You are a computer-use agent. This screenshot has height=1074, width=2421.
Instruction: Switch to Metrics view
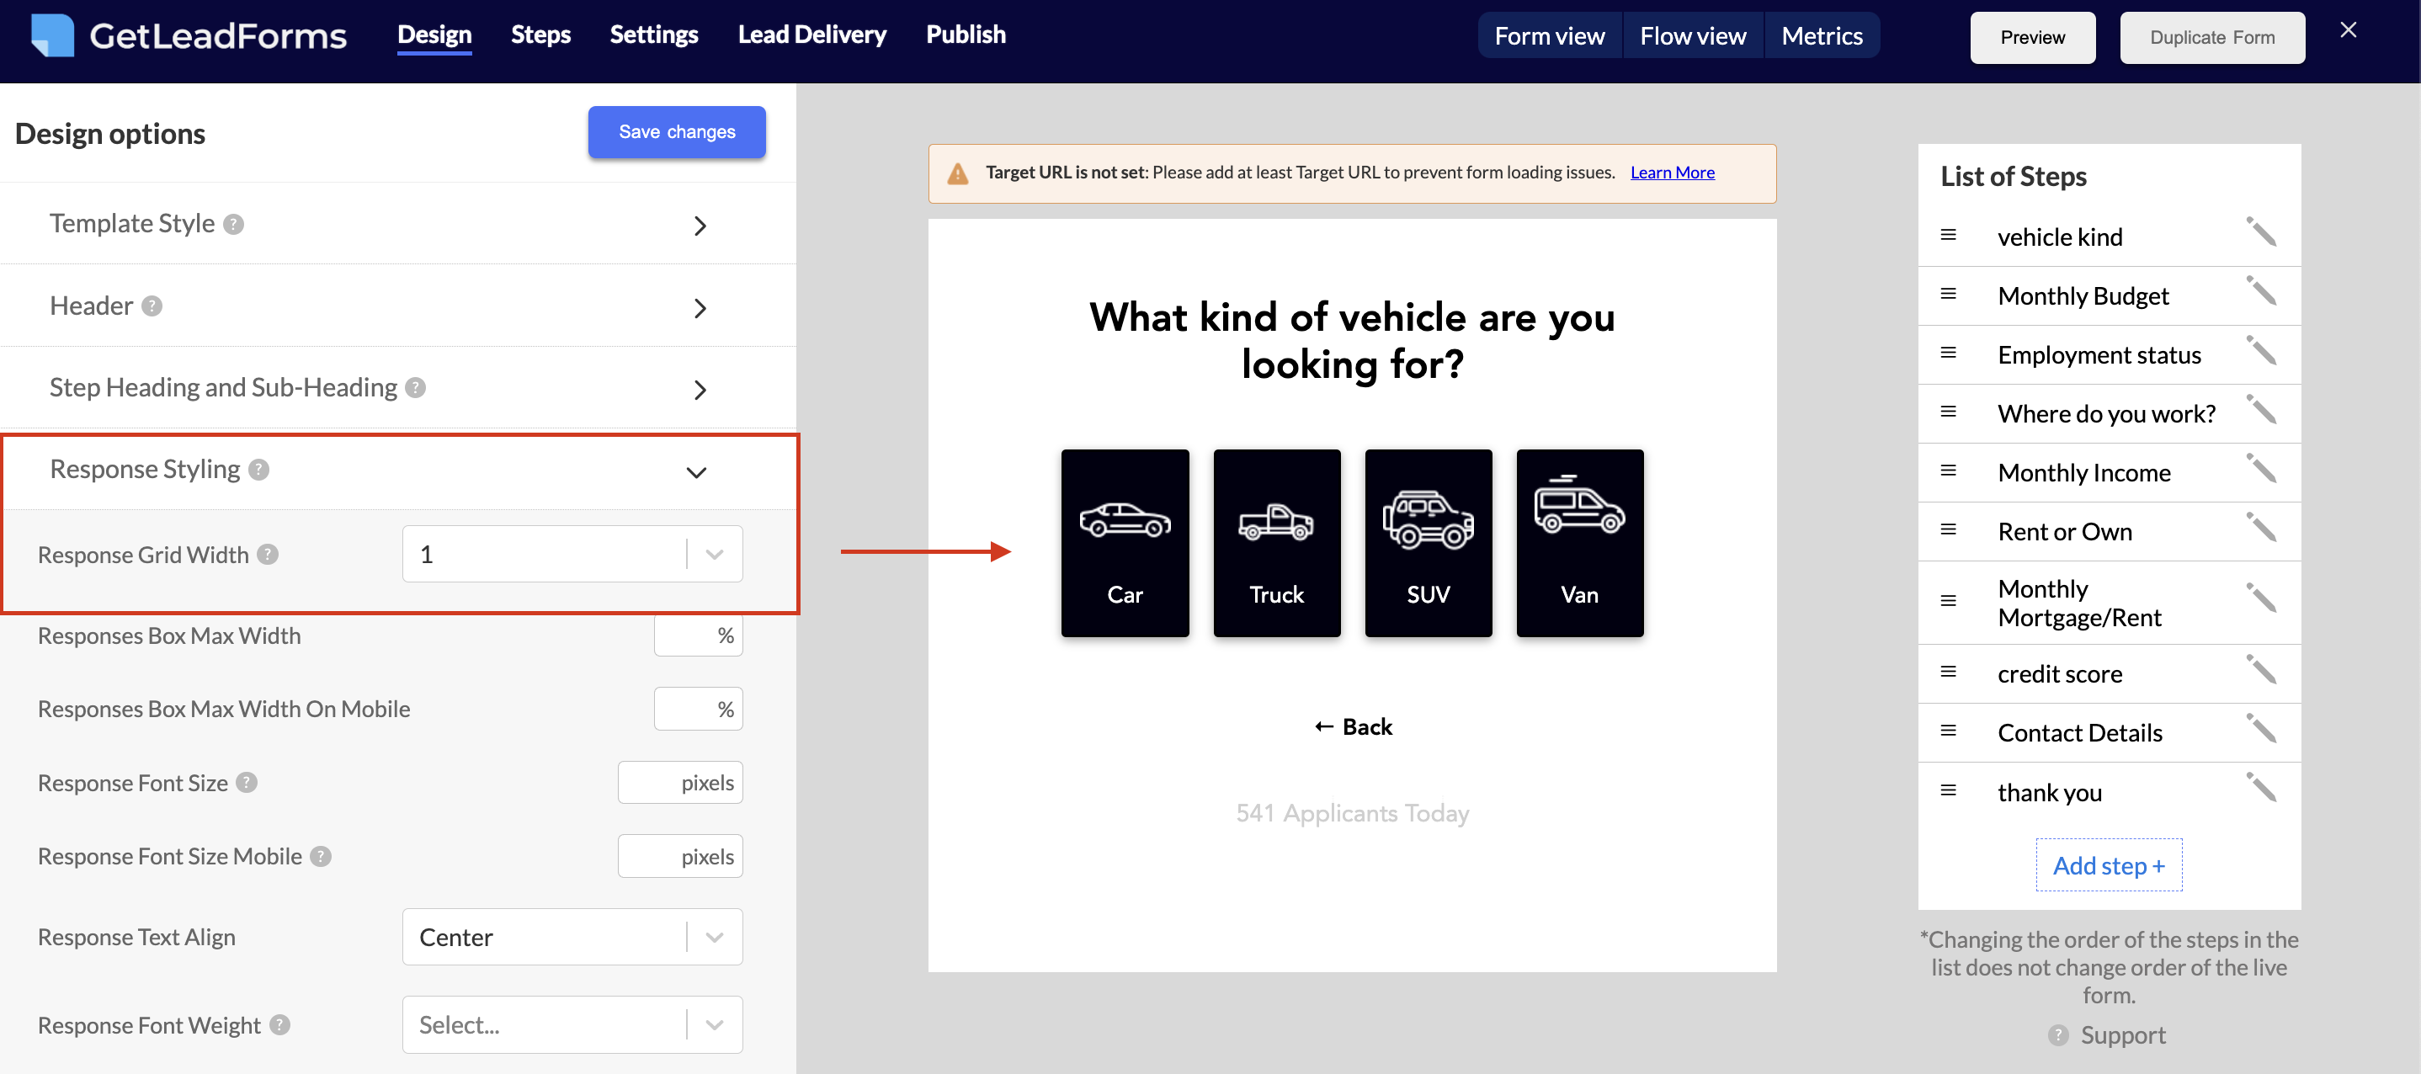point(1822,35)
